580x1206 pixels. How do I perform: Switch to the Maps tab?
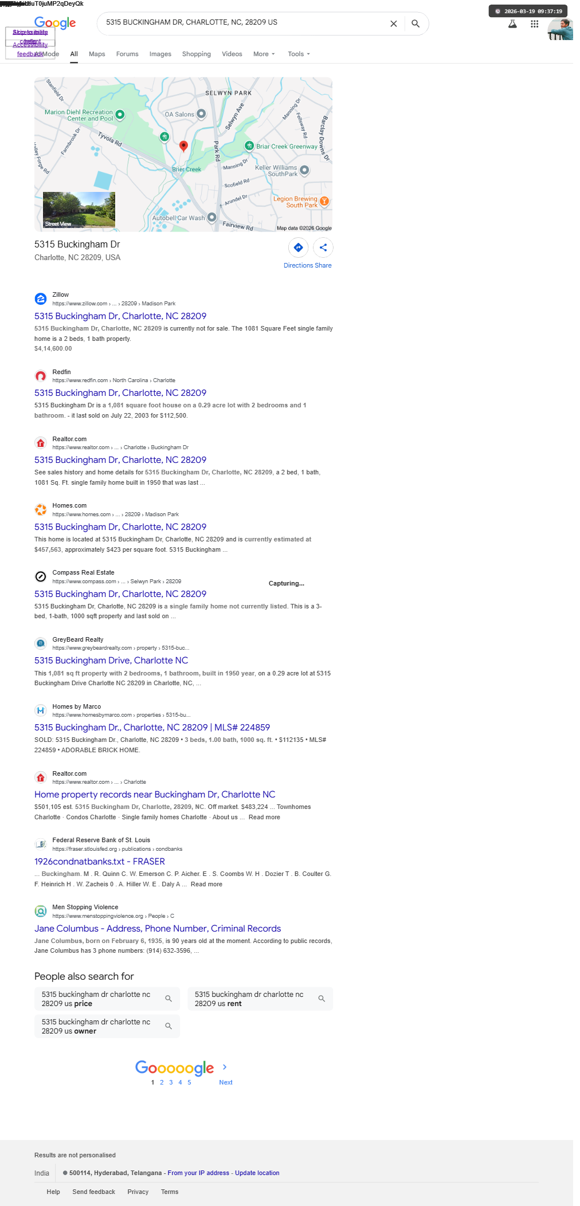(97, 54)
